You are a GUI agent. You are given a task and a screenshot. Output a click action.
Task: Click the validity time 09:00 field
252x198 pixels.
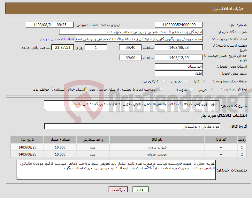click(x=130, y=57)
